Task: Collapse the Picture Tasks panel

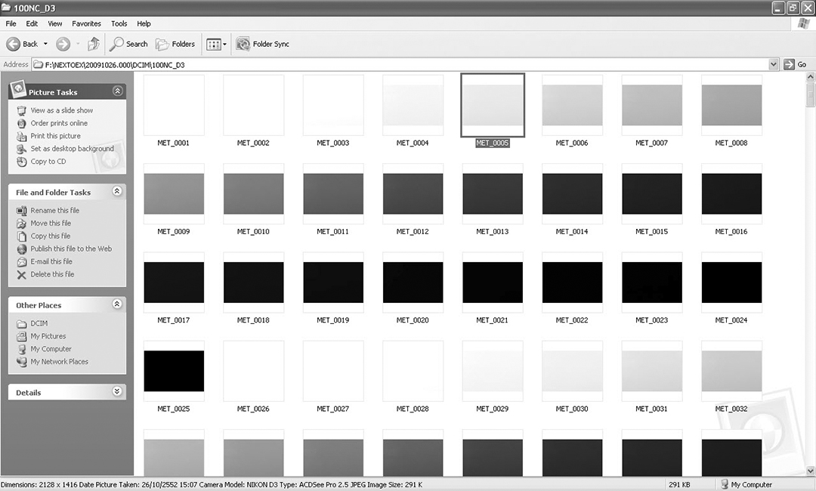Action: (x=117, y=91)
